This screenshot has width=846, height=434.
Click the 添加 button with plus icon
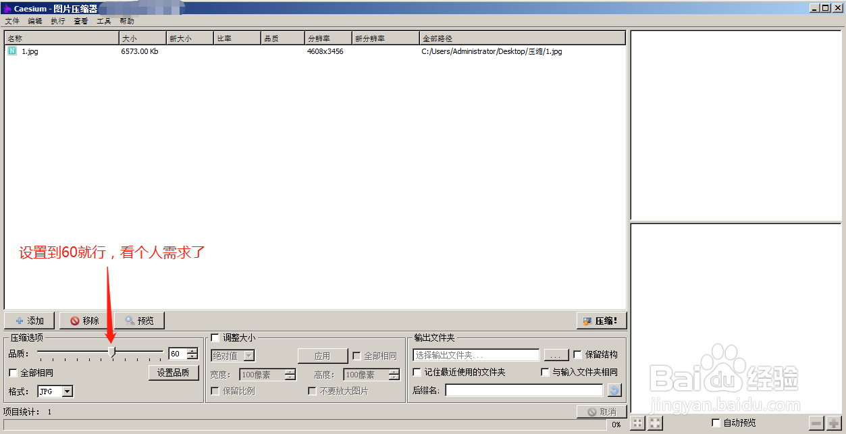pos(30,321)
